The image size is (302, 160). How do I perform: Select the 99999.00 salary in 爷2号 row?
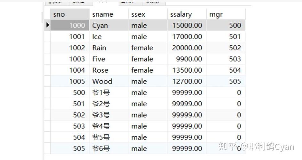187,104
